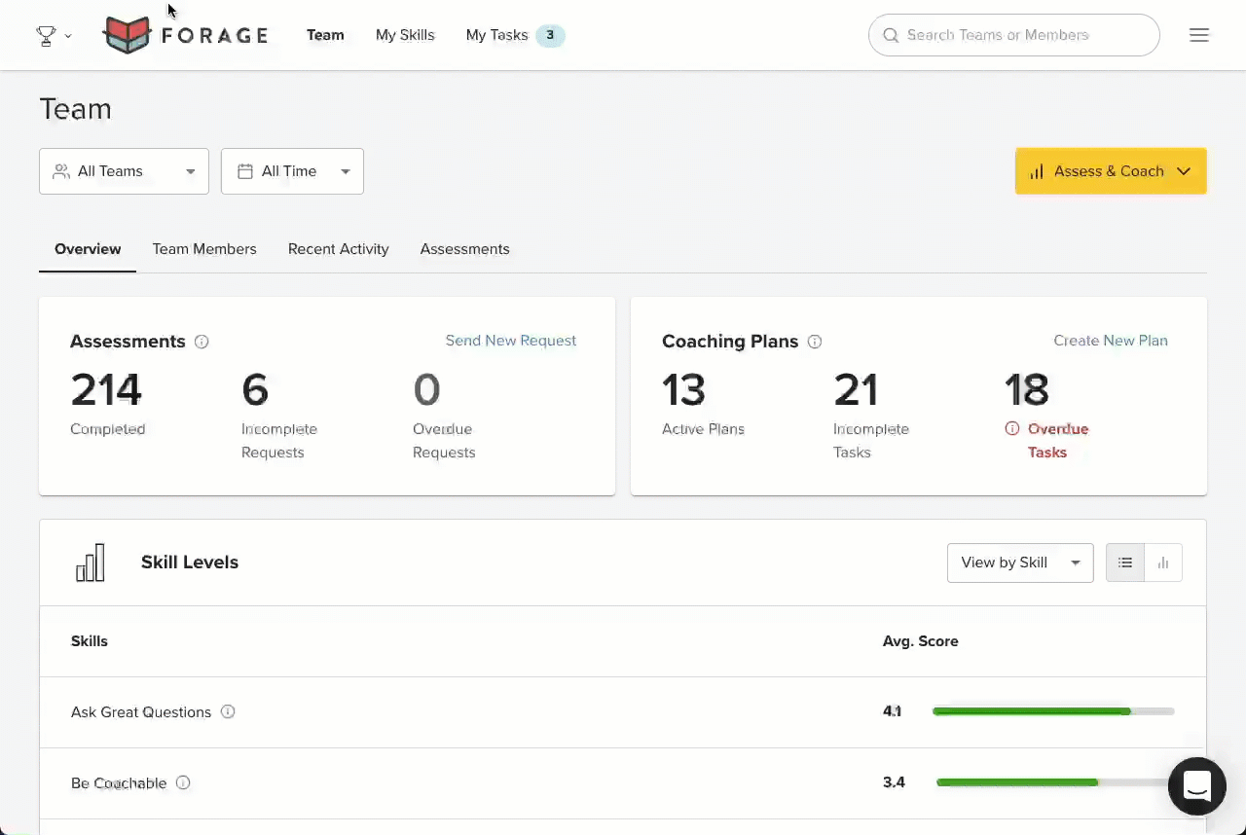This screenshot has height=835, width=1246.
Task: Click the info icon beside Ask Great Questions
Action: [x=228, y=711]
